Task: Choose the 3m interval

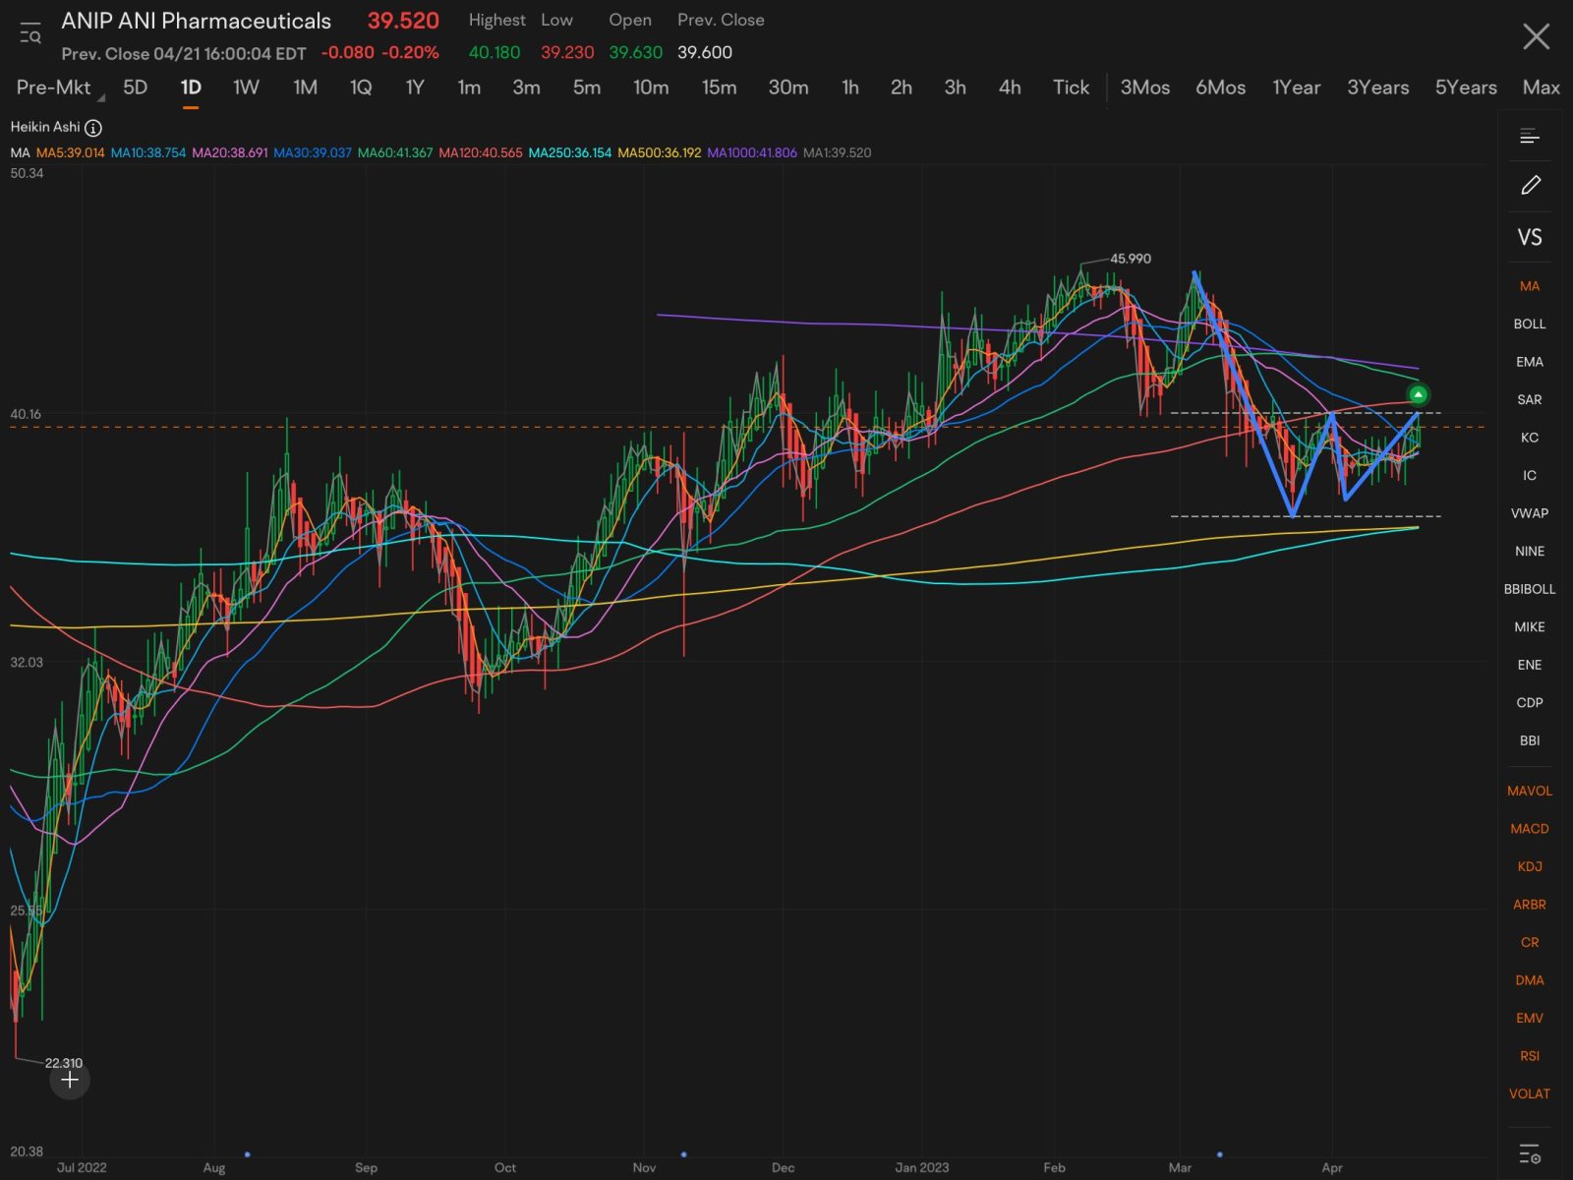Action: 526,88
